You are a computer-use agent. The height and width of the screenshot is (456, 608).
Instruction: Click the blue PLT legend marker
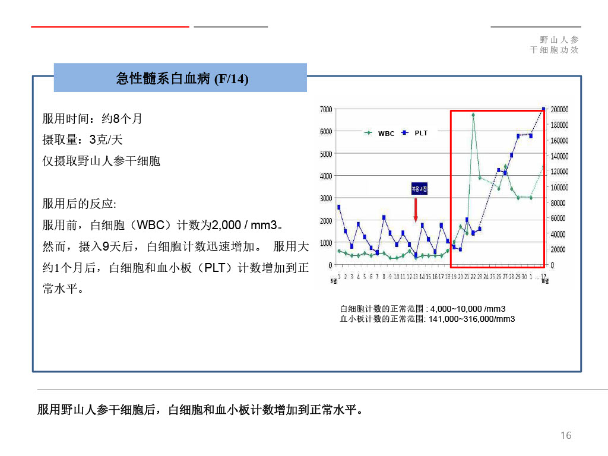pos(405,133)
